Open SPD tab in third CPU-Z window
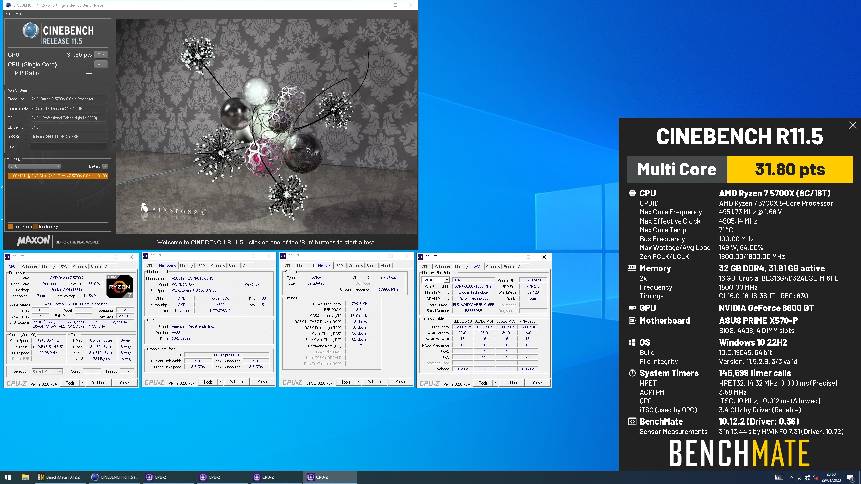861x484 pixels. 340,266
